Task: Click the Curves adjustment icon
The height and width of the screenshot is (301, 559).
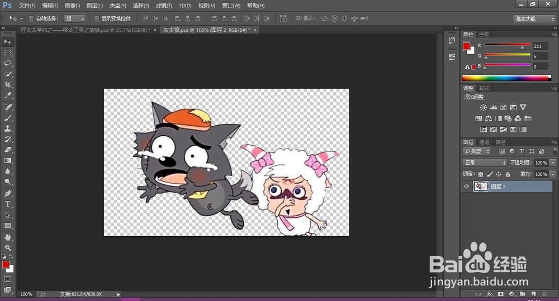Action: [503, 107]
